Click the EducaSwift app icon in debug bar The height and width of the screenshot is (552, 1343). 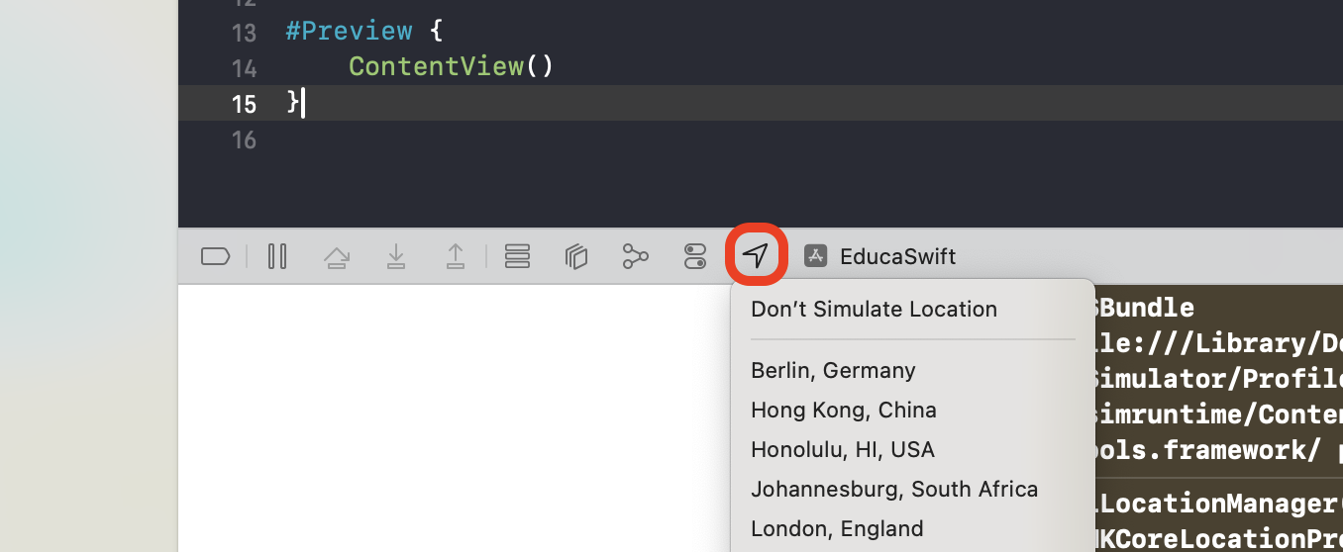coord(815,256)
